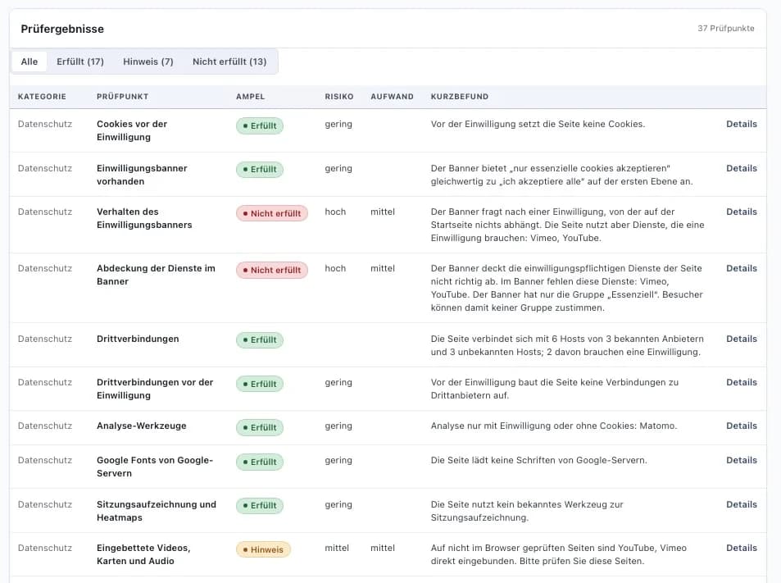781x583 pixels.
Task: Open Details in the row describing 6 Hosts
Action: click(741, 339)
